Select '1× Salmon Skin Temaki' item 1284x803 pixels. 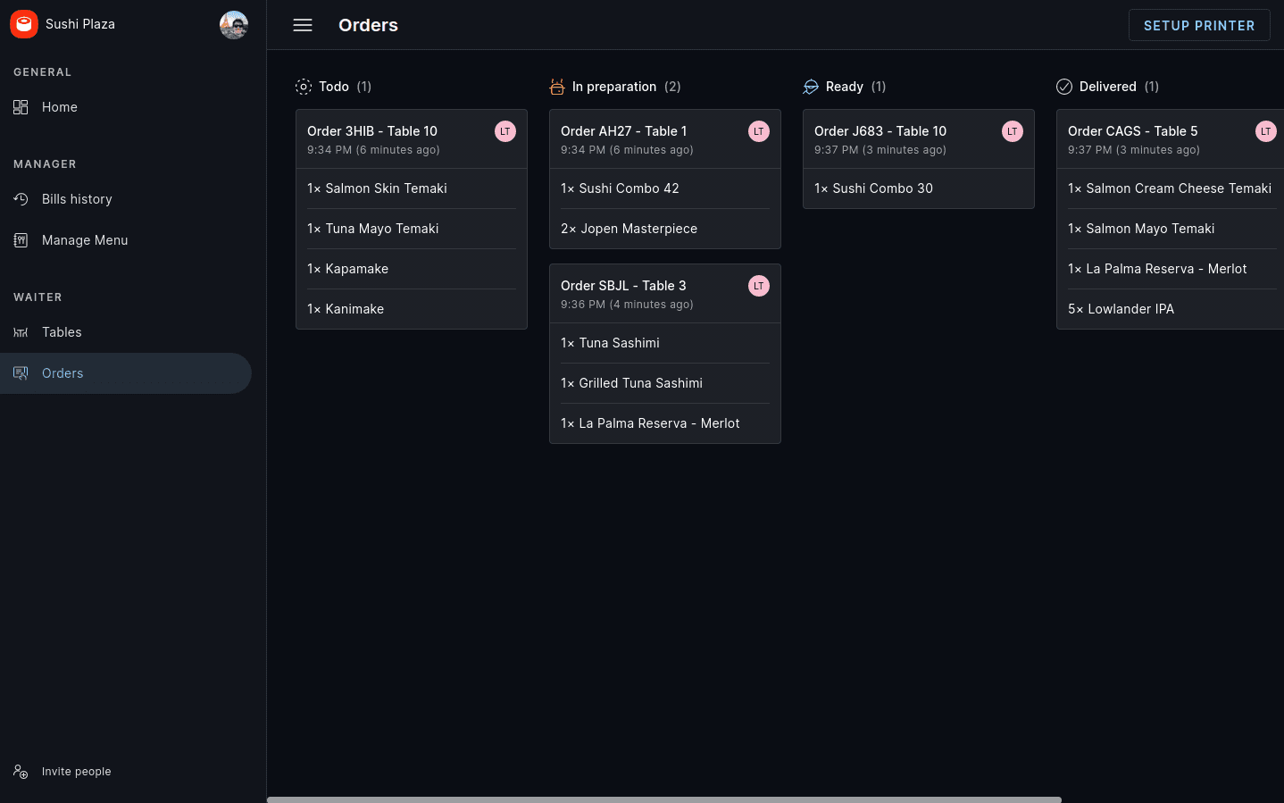tap(412, 188)
